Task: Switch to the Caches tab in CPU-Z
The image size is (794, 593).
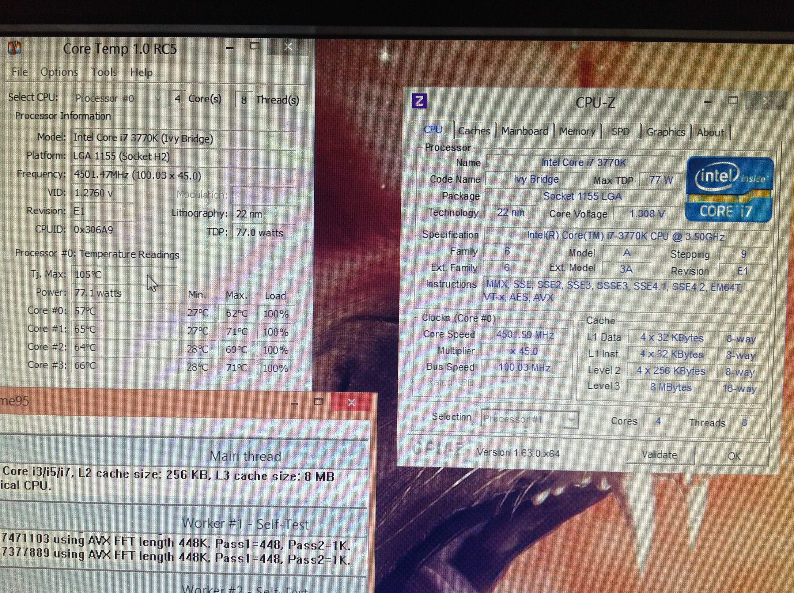Action: [474, 131]
